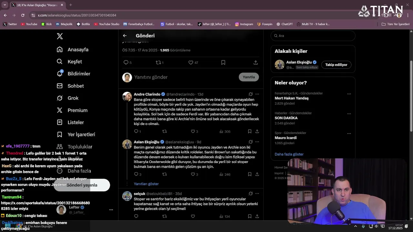Click Grok icon on Aslan Ekşioğlu's reply
Image resolution: width=413 pixels, height=232 pixels.
tap(250, 142)
